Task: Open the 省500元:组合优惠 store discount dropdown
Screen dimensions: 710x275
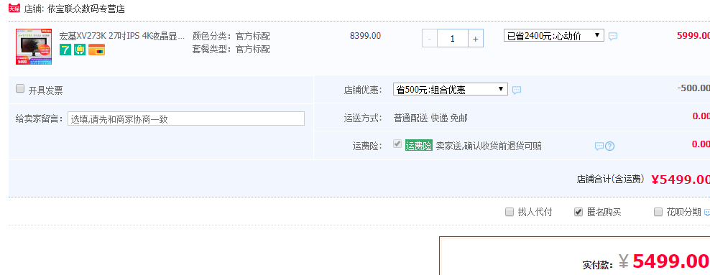Action: [451, 89]
